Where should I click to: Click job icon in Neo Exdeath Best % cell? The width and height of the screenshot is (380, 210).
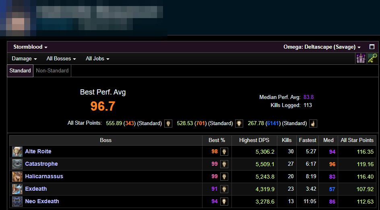click(224, 201)
